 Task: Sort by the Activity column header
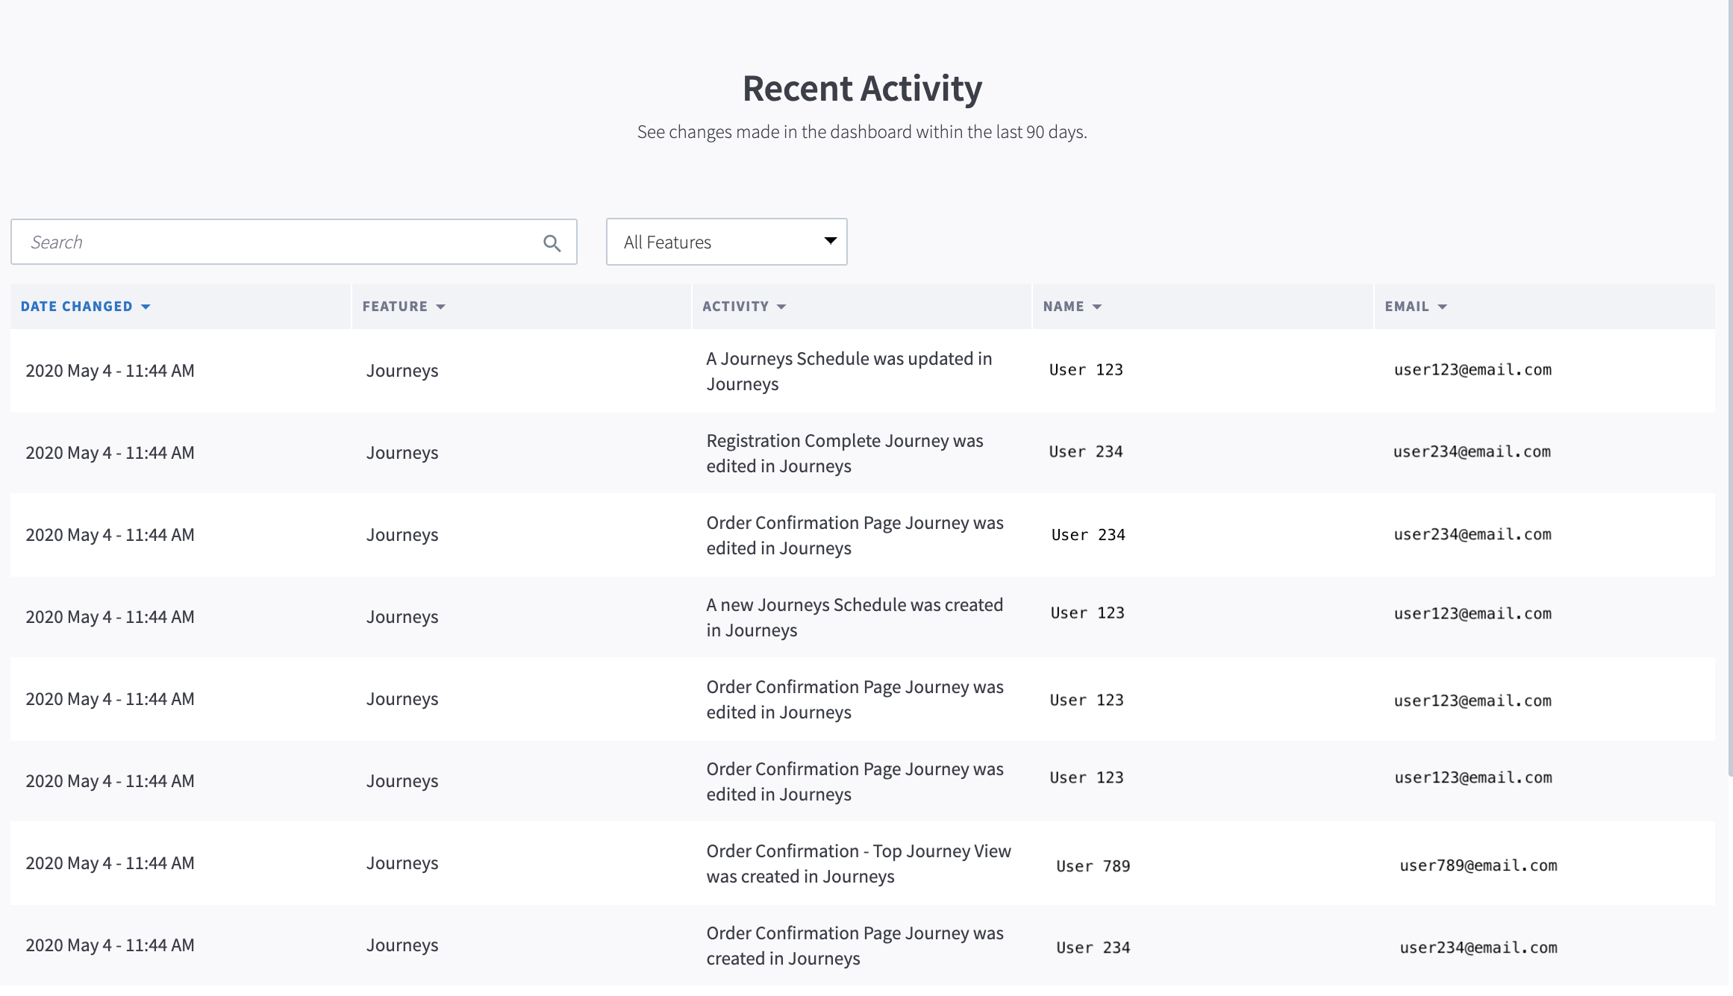(743, 307)
